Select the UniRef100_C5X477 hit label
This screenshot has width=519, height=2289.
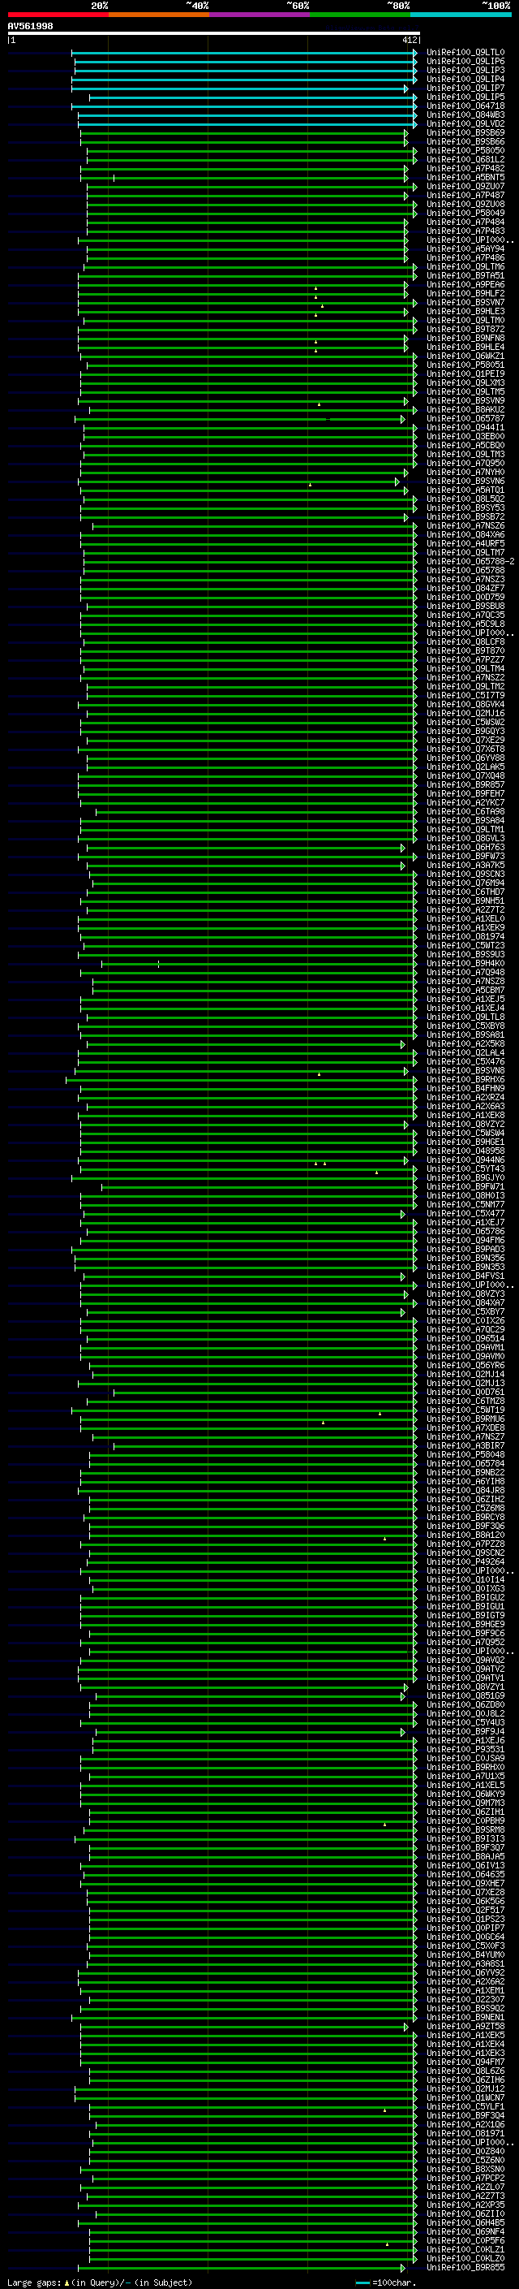(465, 1214)
